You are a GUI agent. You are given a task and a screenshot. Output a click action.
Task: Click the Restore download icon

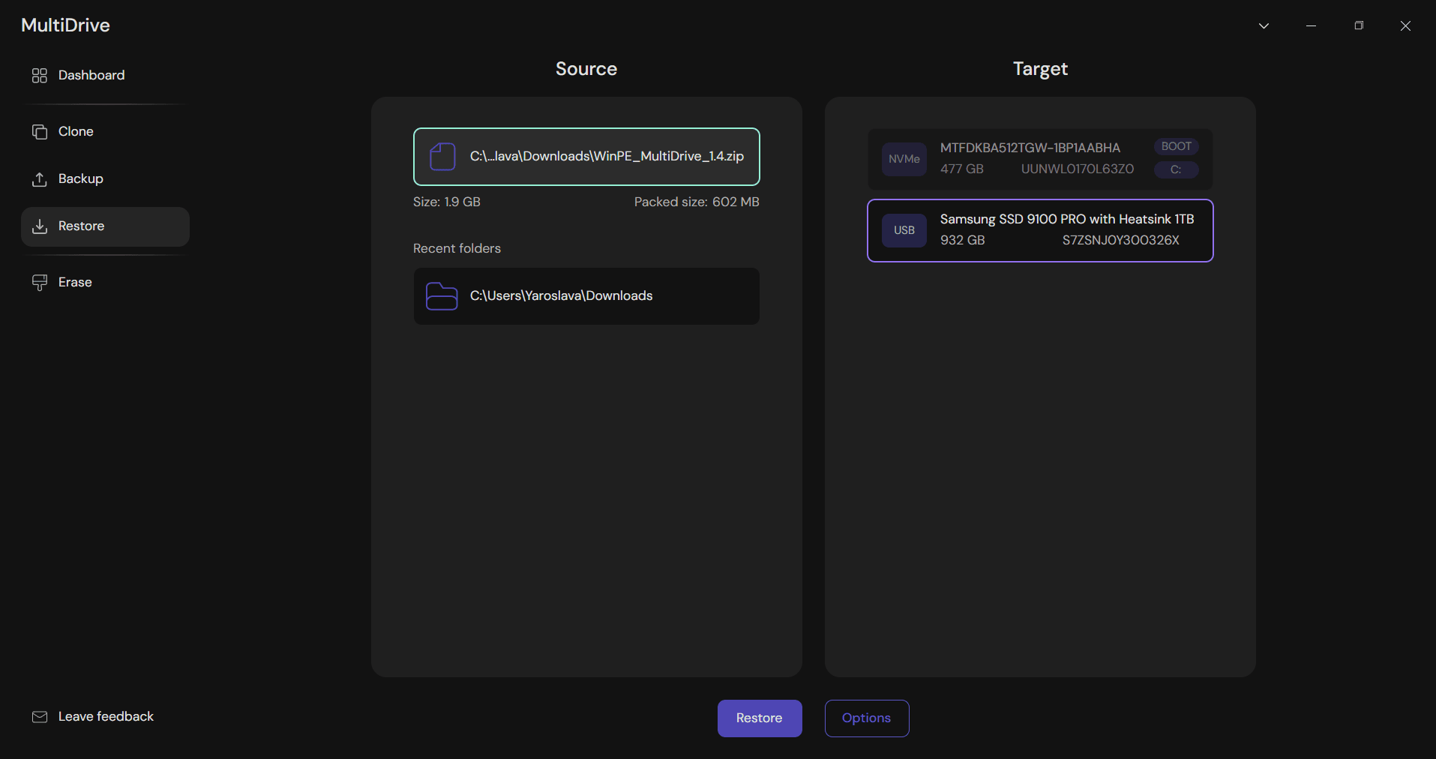pos(40,226)
